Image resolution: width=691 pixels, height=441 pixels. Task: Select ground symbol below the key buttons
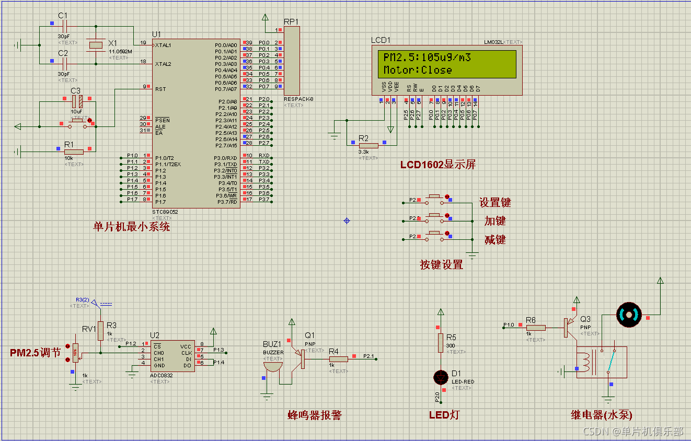click(x=472, y=256)
